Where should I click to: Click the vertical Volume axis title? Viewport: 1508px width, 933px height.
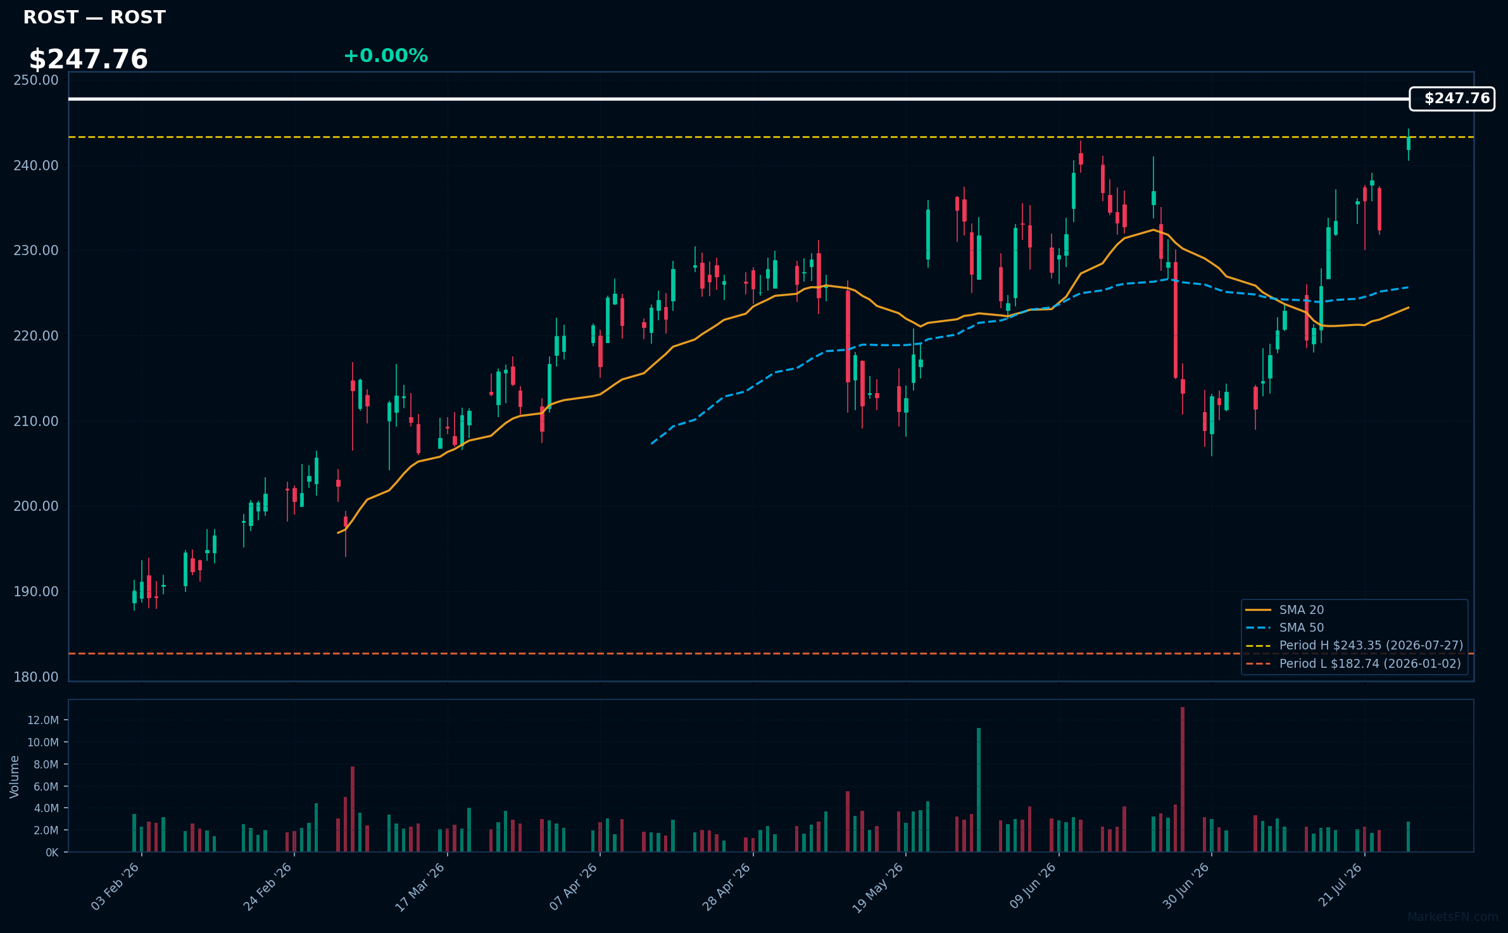(x=15, y=777)
